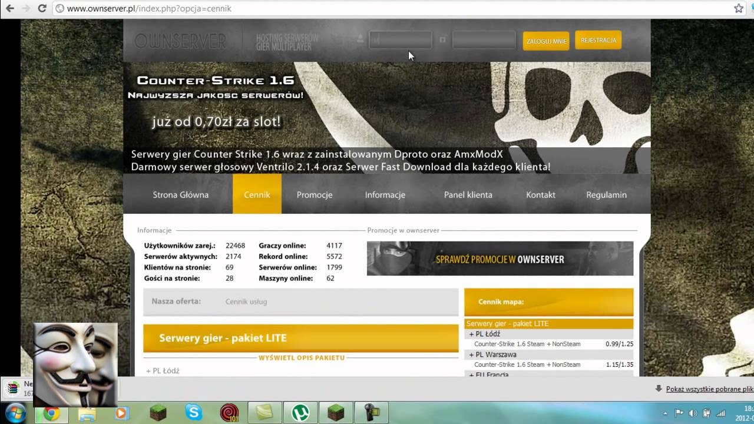Click the Serwerów aktywnych value 2174
Image resolution: width=754 pixels, height=424 pixels.
pyautogui.click(x=233, y=257)
